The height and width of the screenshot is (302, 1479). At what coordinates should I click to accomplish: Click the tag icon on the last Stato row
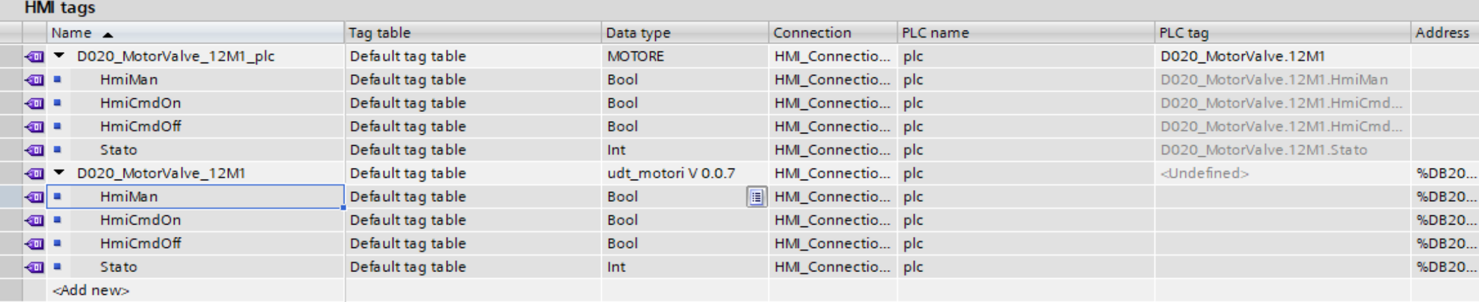pyautogui.click(x=34, y=268)
